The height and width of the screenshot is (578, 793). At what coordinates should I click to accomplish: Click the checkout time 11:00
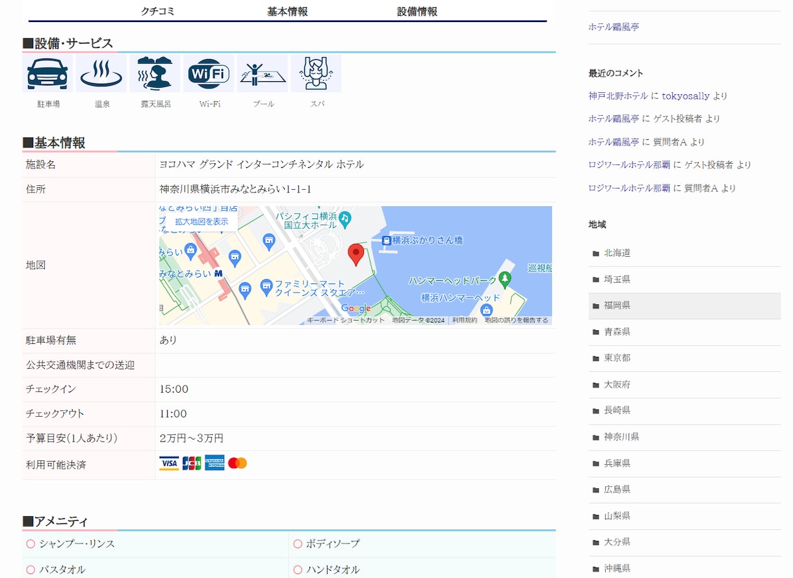coord(173,414)
